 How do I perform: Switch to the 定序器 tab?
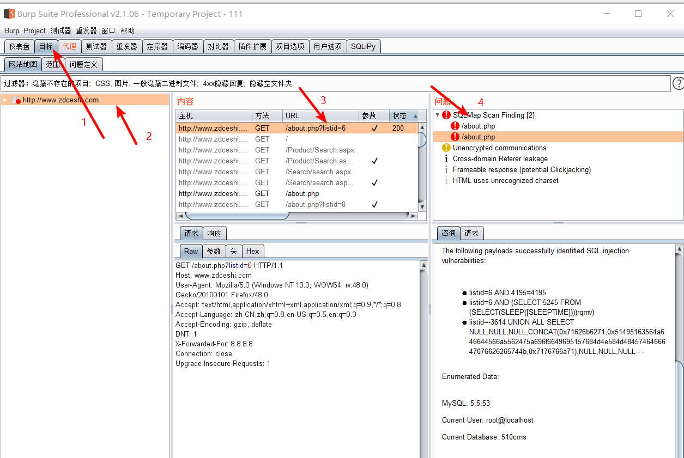[157, 46]
